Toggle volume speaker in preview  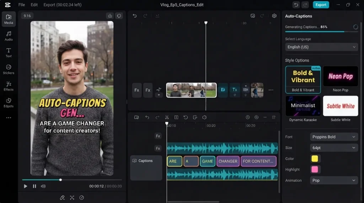(43, 186)
